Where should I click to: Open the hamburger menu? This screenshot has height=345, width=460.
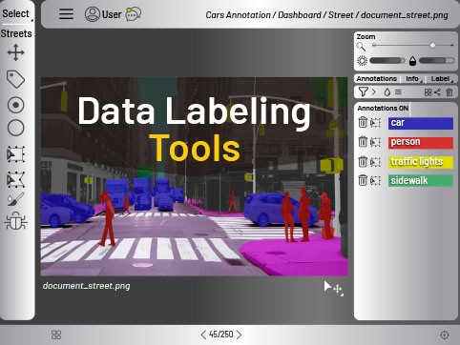pos(66,14)
